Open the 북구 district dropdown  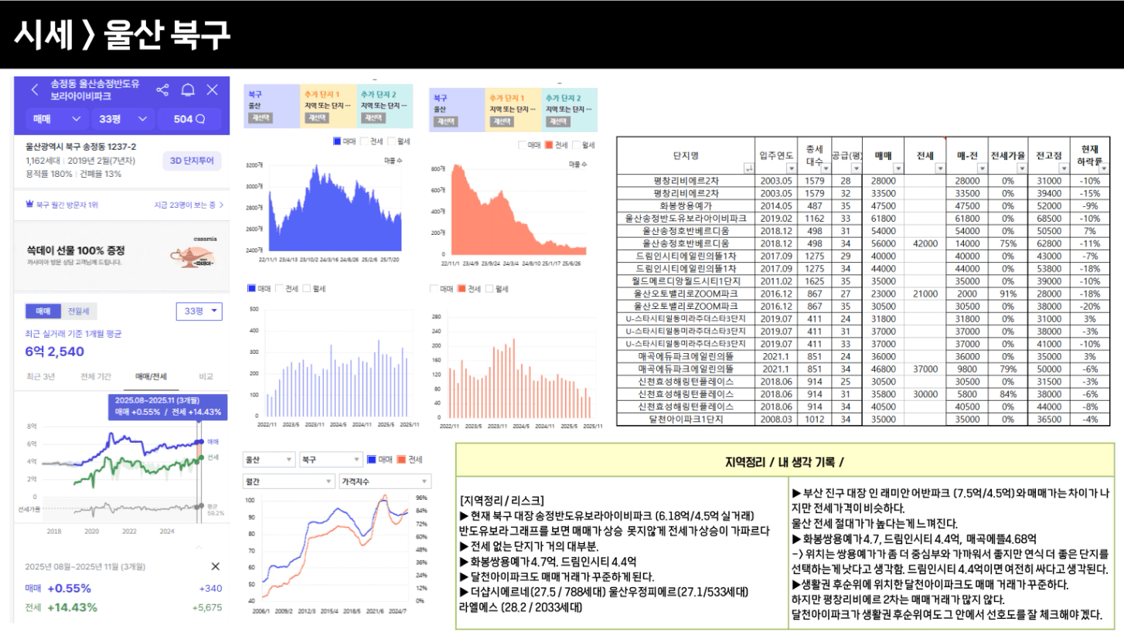pyautogui.click(x=331, y=460)
